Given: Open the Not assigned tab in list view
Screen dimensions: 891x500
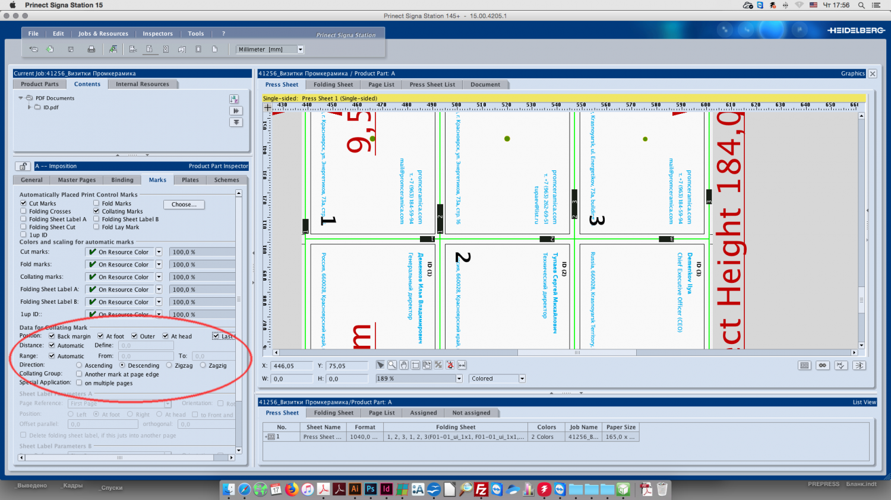Looking at the screenshot, I should tap(472, 413).
